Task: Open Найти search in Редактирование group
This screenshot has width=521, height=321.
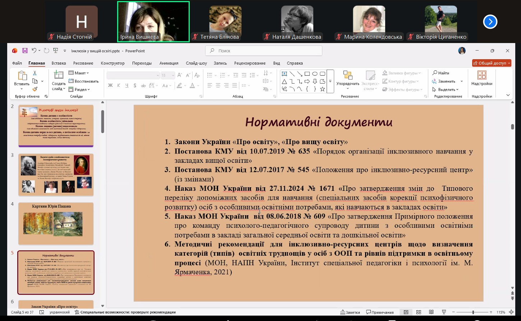Action: 441,72
